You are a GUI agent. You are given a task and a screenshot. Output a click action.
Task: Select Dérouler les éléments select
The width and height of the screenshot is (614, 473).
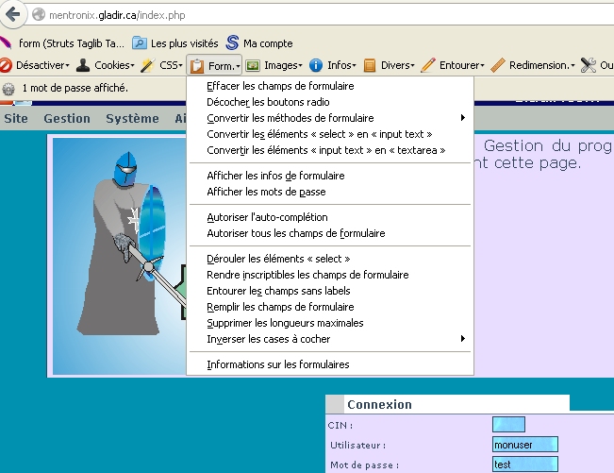coord(330,259)
